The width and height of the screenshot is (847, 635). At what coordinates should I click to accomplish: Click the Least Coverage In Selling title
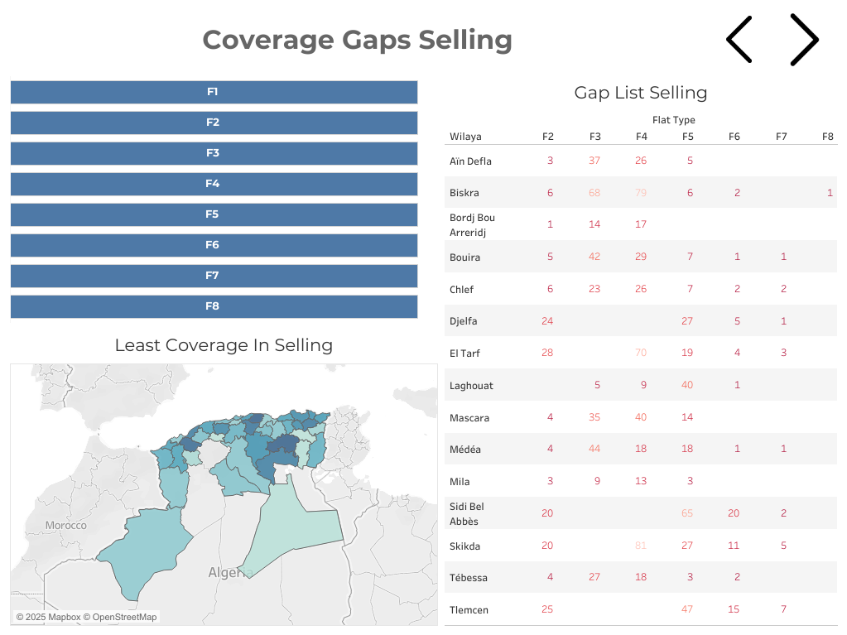224,345
